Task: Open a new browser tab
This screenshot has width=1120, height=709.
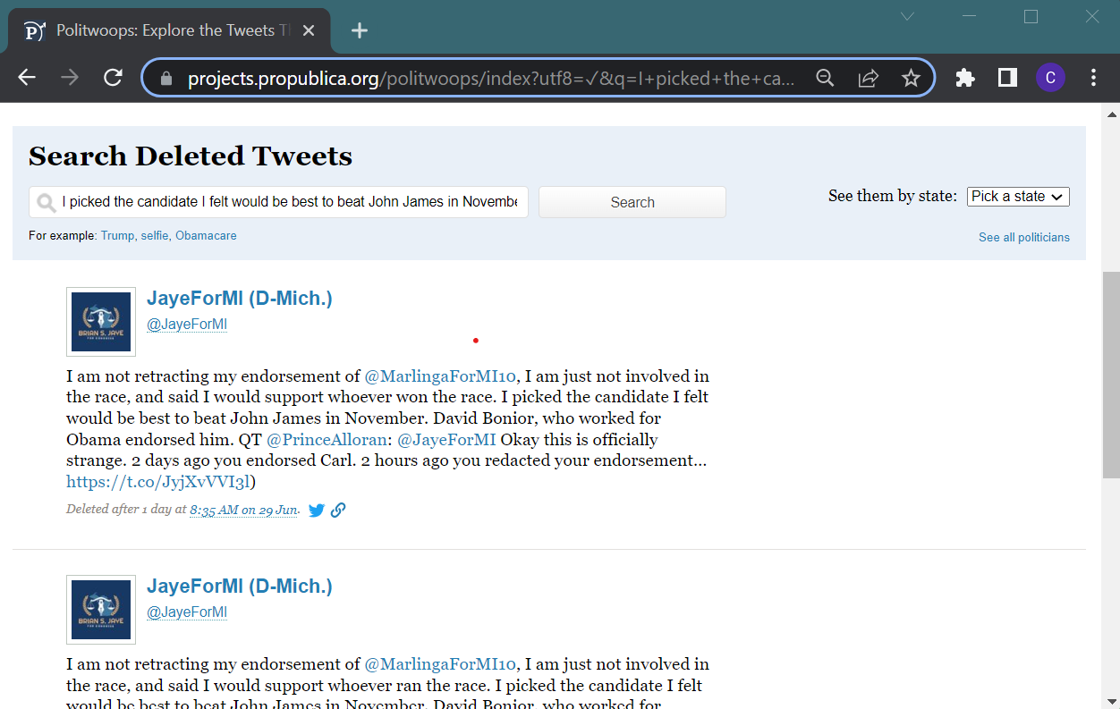Action: point(359,30)
